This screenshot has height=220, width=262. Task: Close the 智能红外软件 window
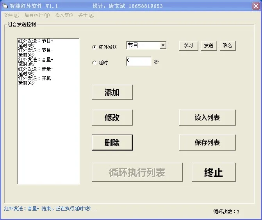(x=256, y=6)
